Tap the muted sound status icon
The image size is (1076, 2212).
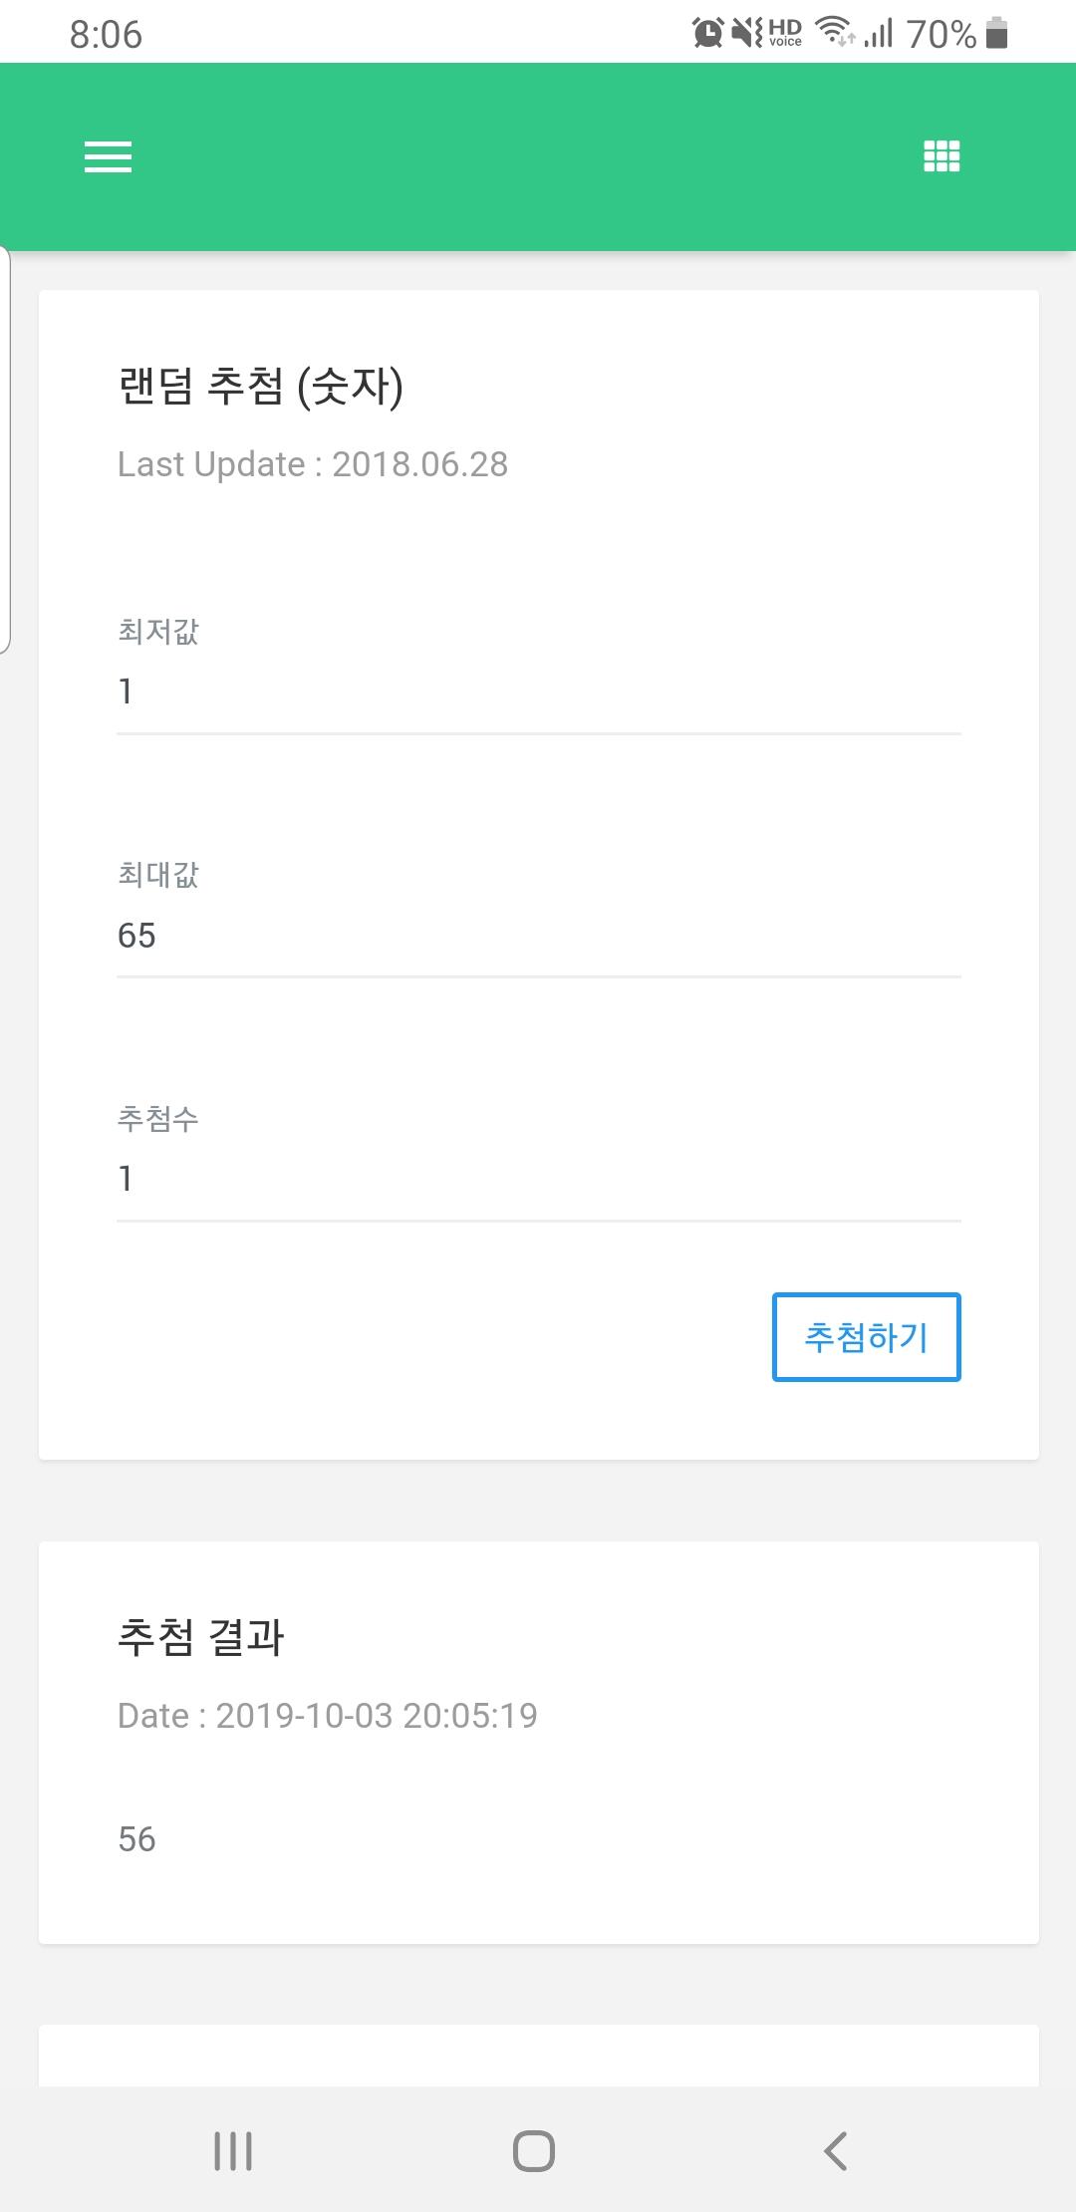[x=746, y=34]
